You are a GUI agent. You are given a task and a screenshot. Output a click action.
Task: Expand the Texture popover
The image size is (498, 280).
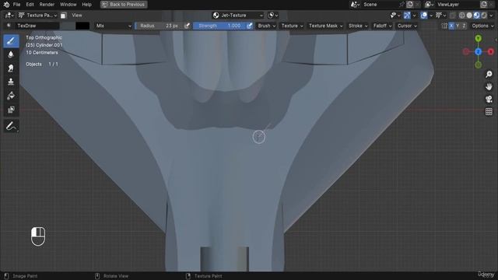[293, 26]
